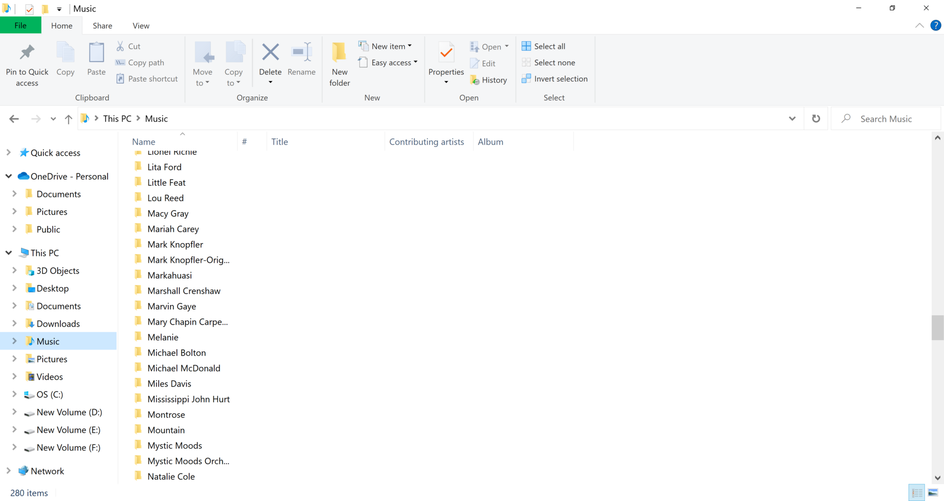Click the Select none icon

pos(526,62)
